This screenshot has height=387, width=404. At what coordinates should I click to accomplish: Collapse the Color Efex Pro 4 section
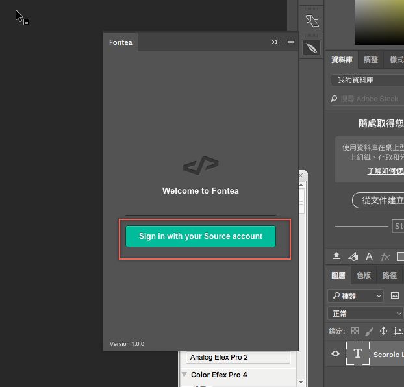click(x=184, y=375)
